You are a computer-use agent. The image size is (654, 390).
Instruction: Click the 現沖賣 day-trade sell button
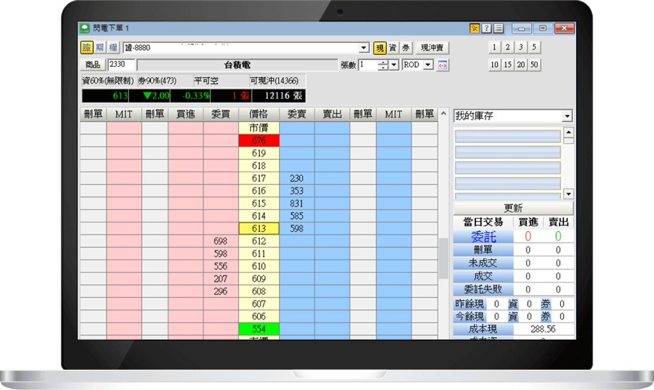tap(432, 48)
